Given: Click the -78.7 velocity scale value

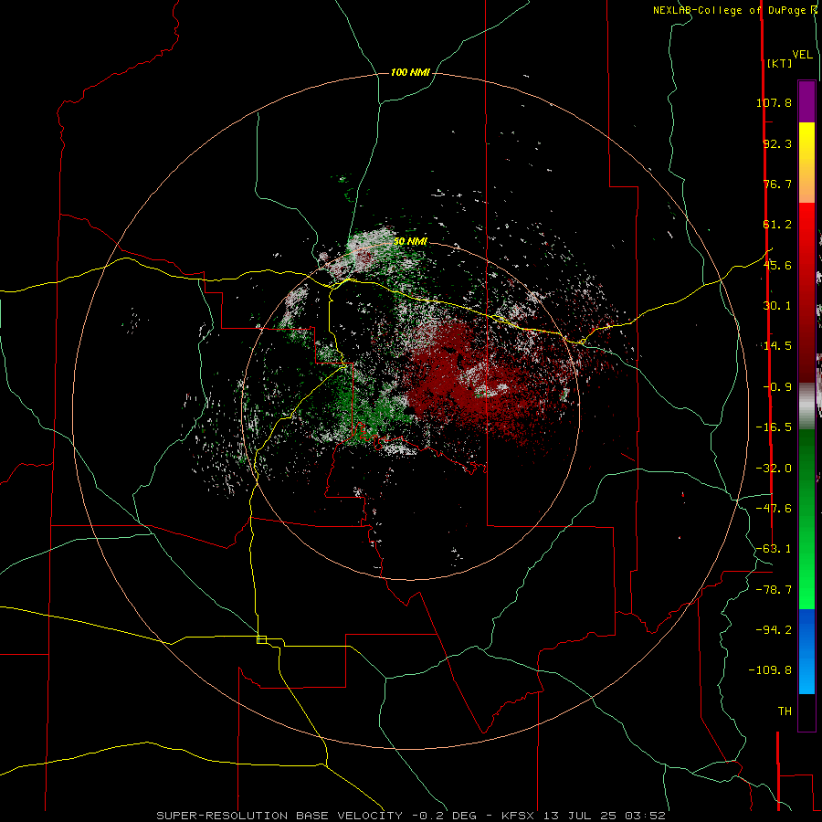Looking at the screenshot, I should coord(774,590).
